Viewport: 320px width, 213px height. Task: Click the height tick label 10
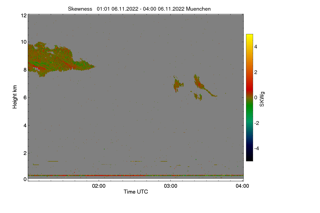point(23,42)
